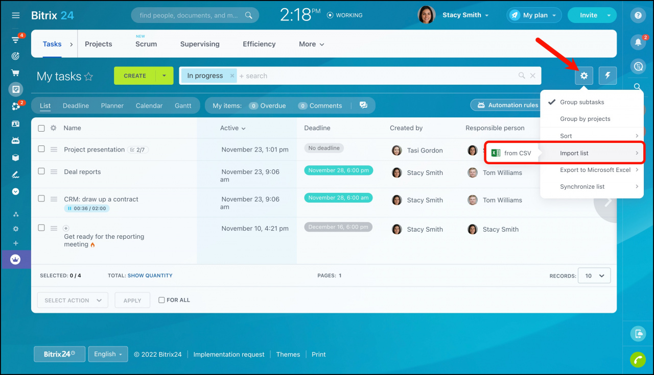
Task: Clear the search field with X
Action: point(532,76)
